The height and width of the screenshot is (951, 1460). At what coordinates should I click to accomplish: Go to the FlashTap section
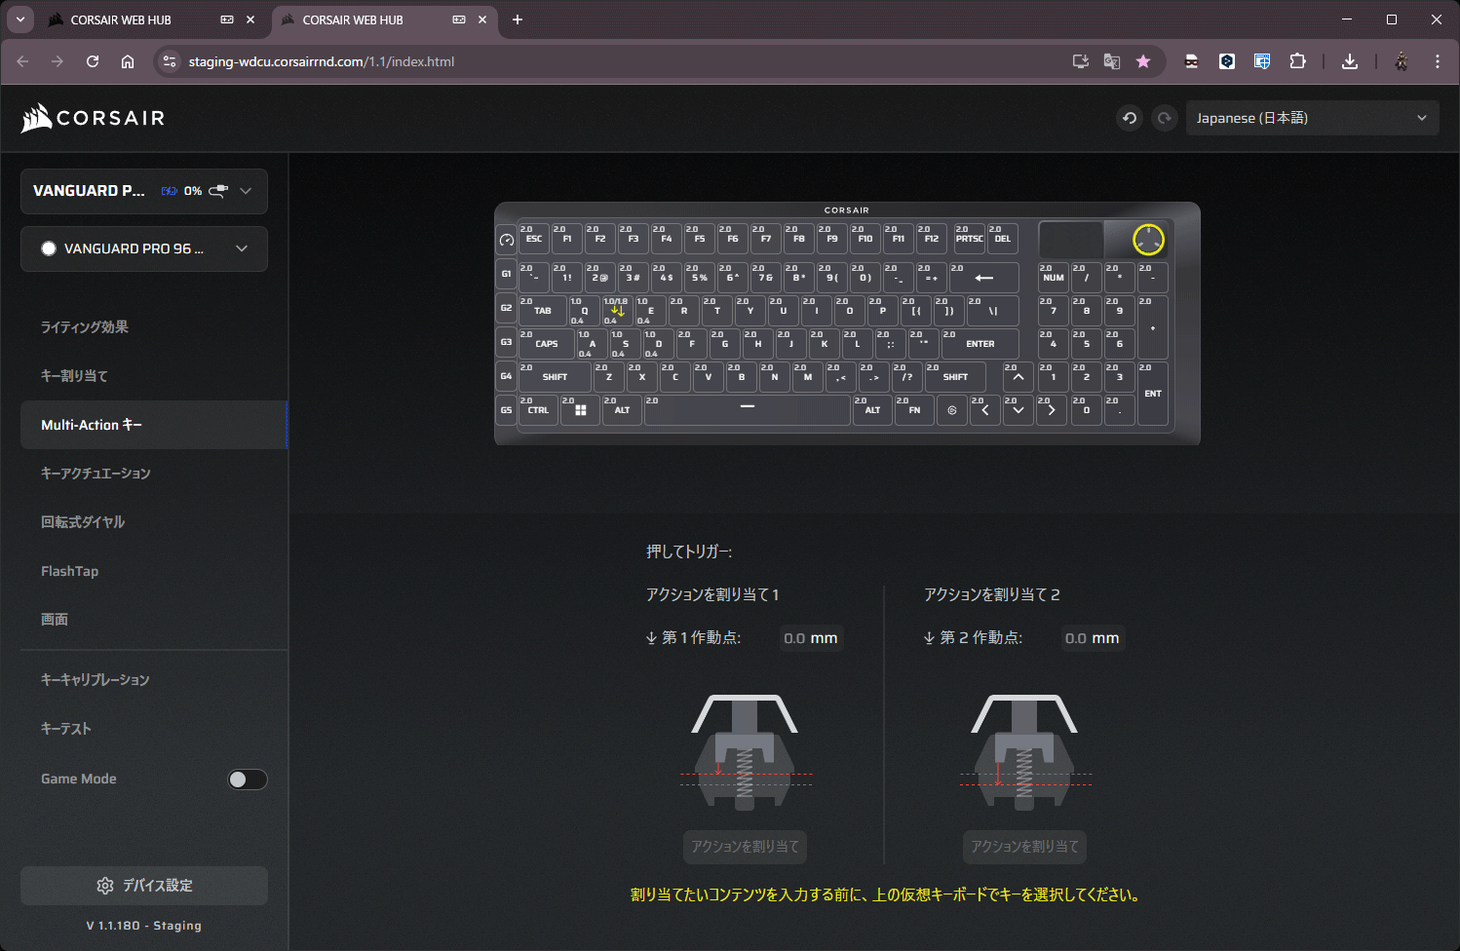click(x=70, y=571)
